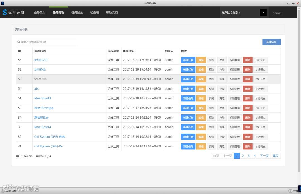Click the admin user menu
The image size is (301, 194).
coord(277,13)
